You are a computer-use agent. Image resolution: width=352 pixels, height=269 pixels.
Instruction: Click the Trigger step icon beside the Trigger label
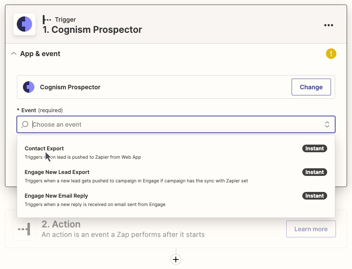coord(47,19)
